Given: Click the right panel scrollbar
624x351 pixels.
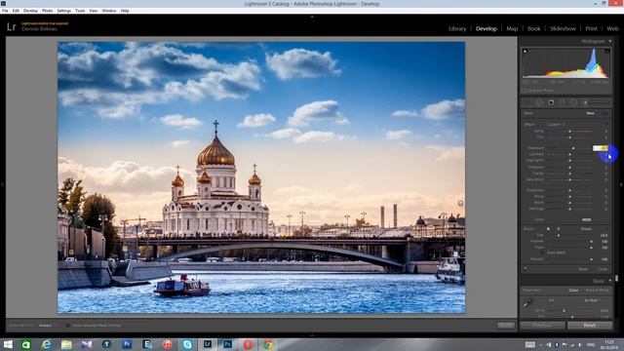Looking at the screenshot, I should pos(616,279).
